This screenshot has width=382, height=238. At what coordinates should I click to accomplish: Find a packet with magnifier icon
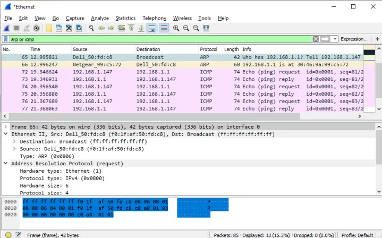pos(91,28)
